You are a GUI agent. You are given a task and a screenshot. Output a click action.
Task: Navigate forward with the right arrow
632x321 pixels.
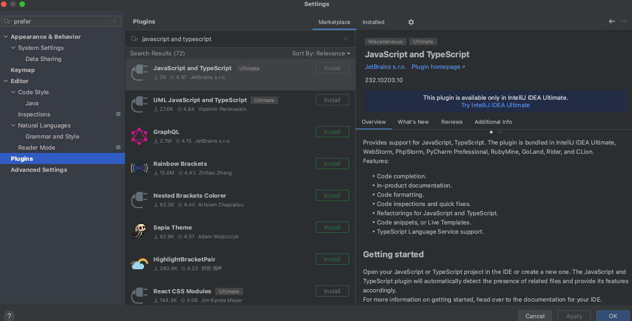tap(625, 21)
